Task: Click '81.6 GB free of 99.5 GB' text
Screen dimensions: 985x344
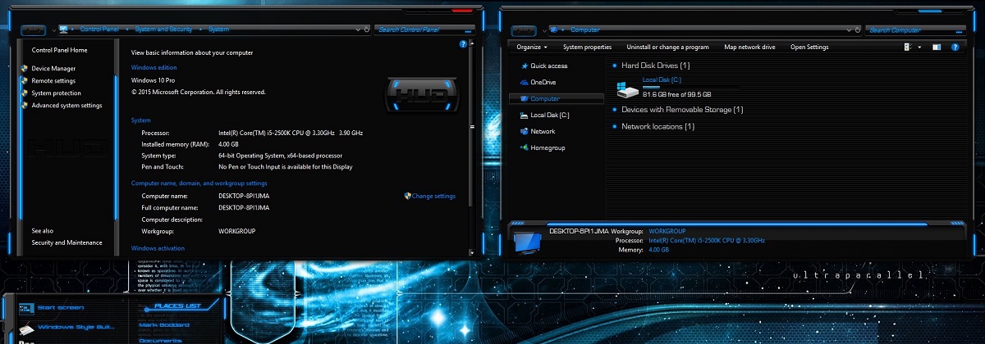Action: 677,94
